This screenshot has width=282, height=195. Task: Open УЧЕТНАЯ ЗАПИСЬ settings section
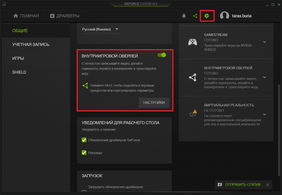coord(31,45)
